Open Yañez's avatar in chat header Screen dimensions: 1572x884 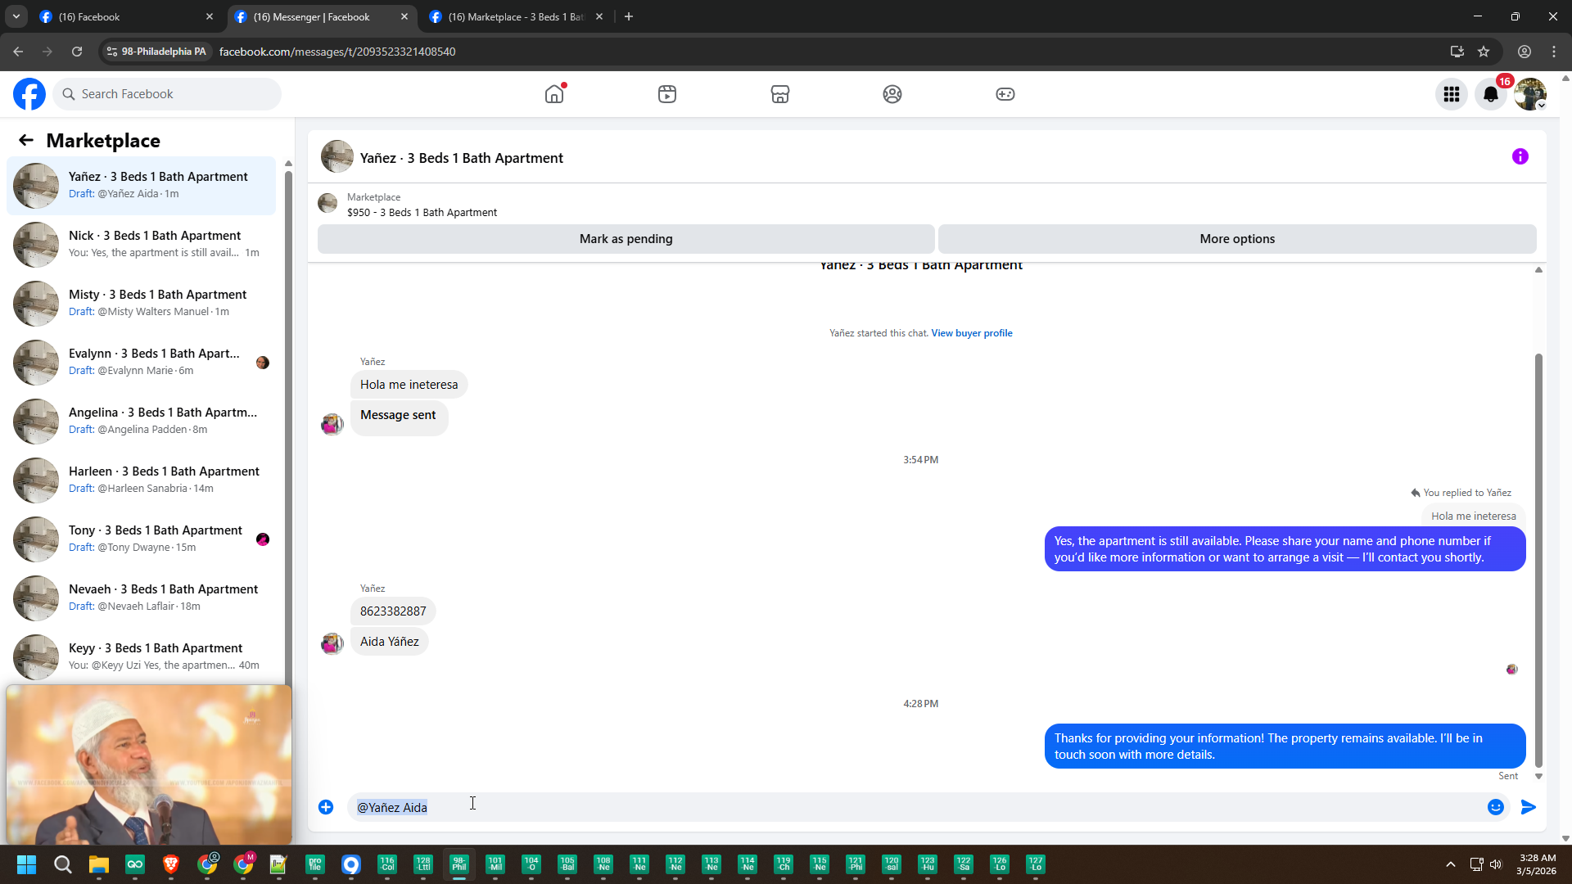pyautogui.click(x=337, y=156)
